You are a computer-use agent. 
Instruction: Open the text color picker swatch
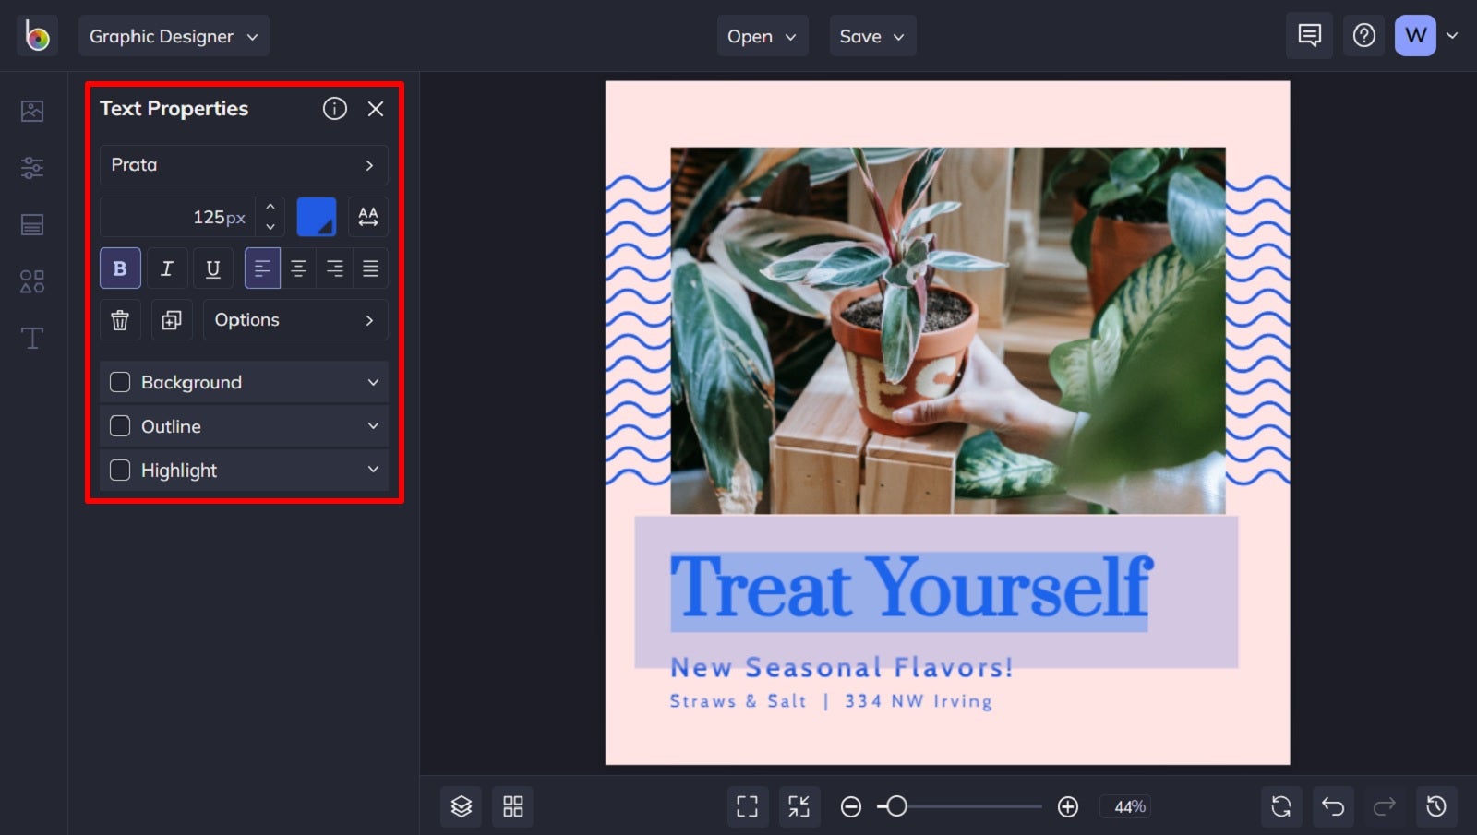[317, 216]
